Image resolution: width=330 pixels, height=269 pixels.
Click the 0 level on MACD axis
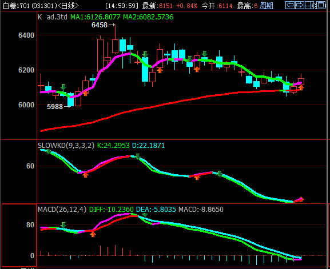tap(32, 256)
